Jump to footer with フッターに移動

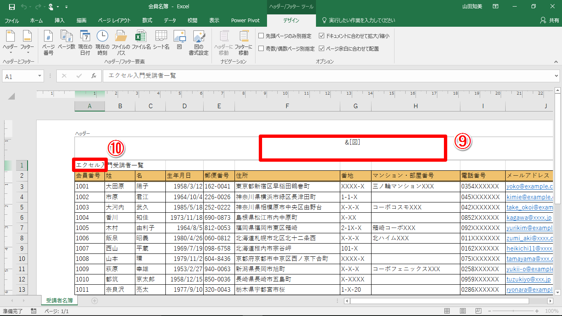pyautogui.click(x=243, y=43)
